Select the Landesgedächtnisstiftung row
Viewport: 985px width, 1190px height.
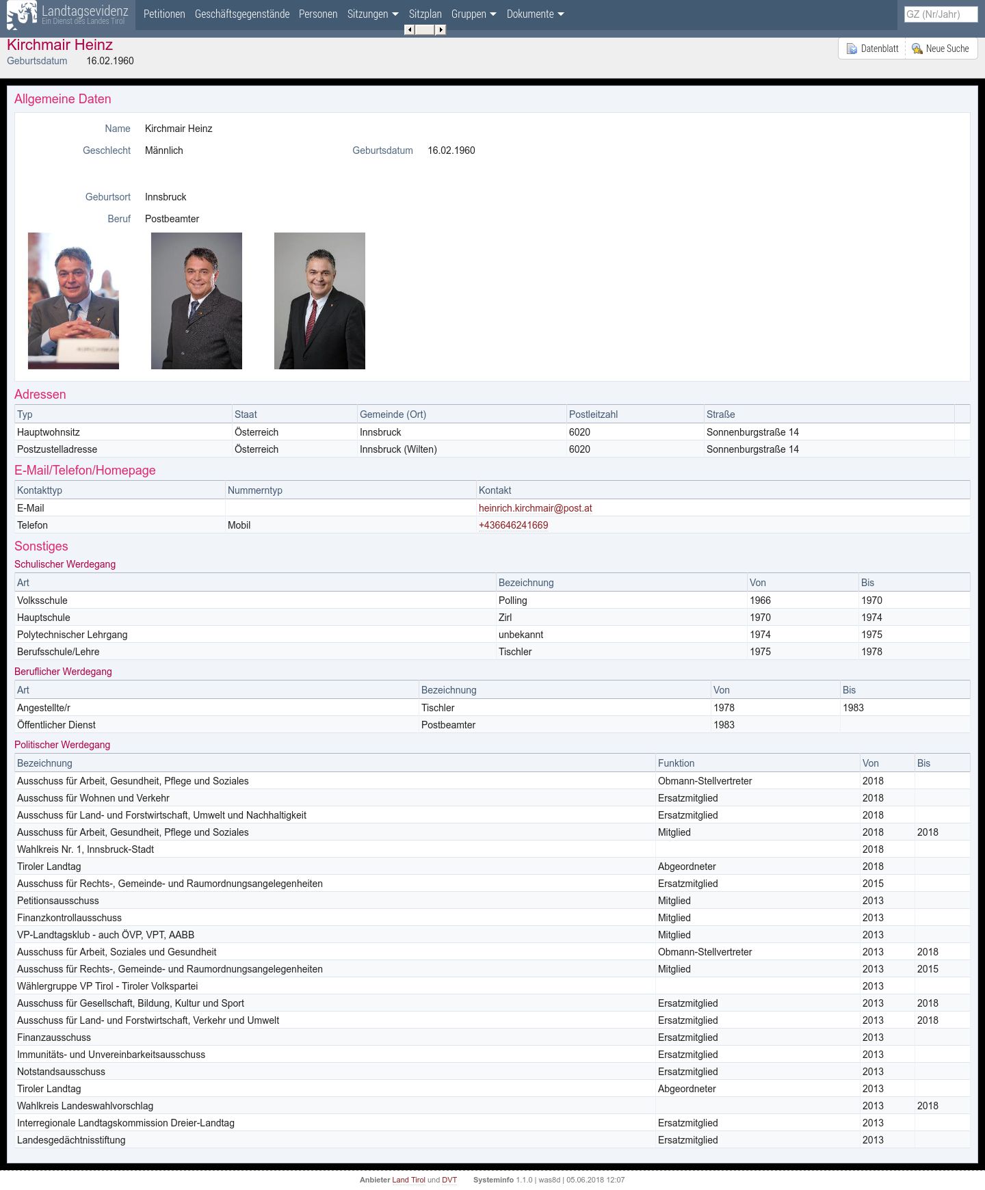point(492,1140)
